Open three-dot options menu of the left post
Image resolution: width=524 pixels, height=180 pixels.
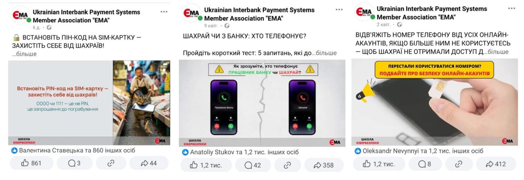click(x=164, y=12)
